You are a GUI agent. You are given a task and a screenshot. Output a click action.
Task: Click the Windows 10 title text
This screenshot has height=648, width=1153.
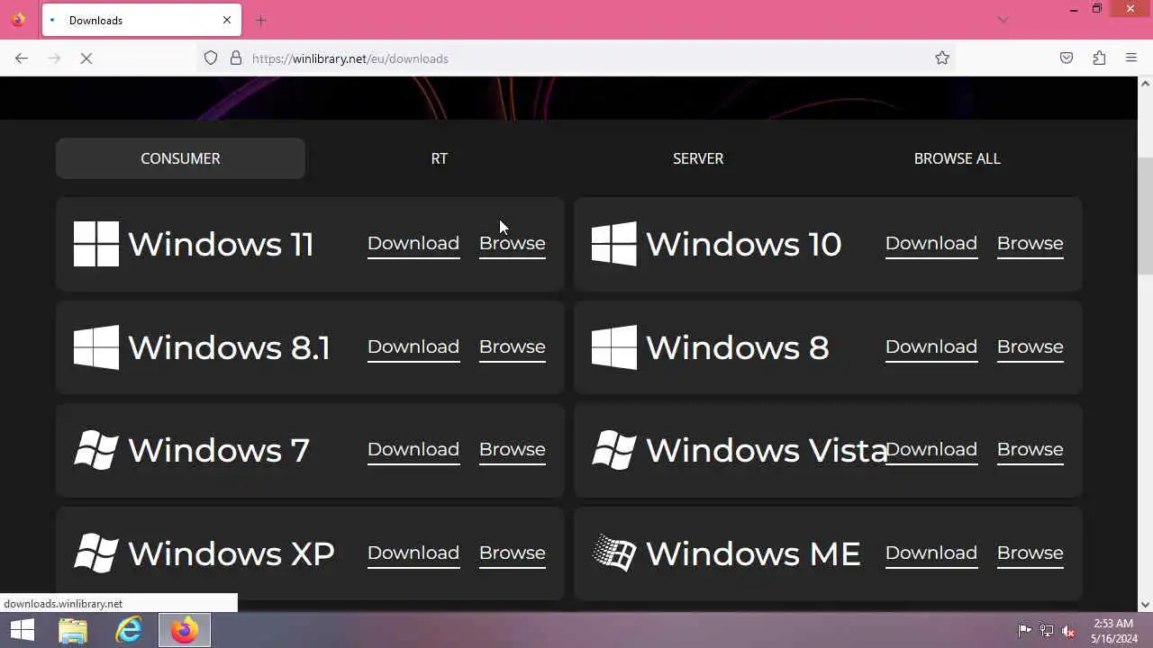point(743,244)
